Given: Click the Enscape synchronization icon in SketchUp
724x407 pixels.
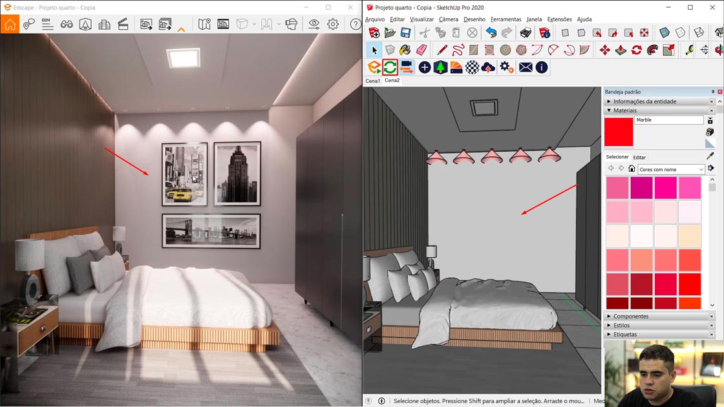Looking at the screenshot, I should point(389,67).
